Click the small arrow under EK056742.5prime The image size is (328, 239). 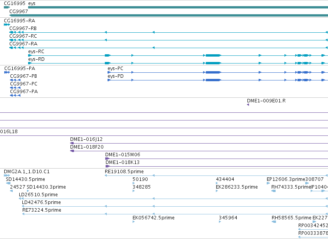pyautogui.click(x=134, y=222)
